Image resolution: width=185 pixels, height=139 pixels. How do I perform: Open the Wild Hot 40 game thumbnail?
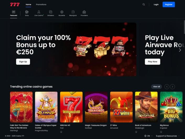click(71, 107)
